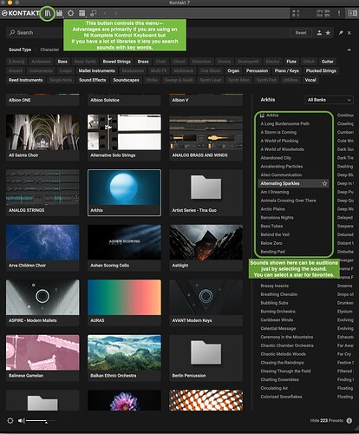The image size is (359, 434).
Task: Favorite the Alternating Sparkles preset star
Action: tap(324, 183)
